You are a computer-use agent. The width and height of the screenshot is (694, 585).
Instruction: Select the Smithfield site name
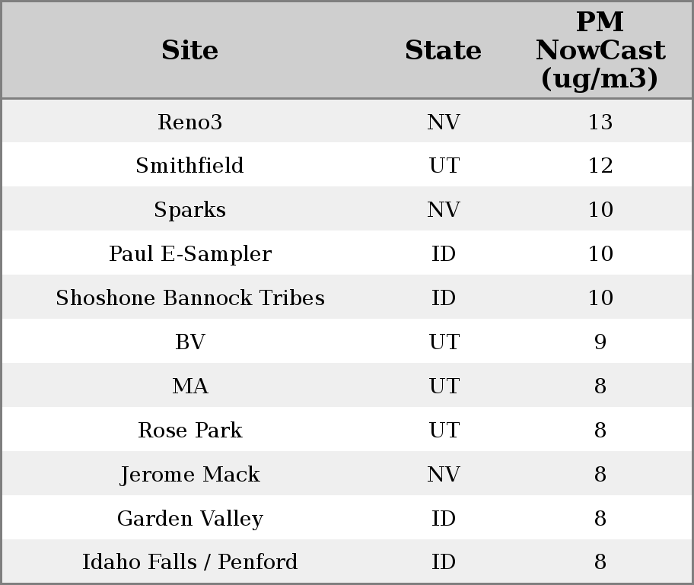[189, 166]
